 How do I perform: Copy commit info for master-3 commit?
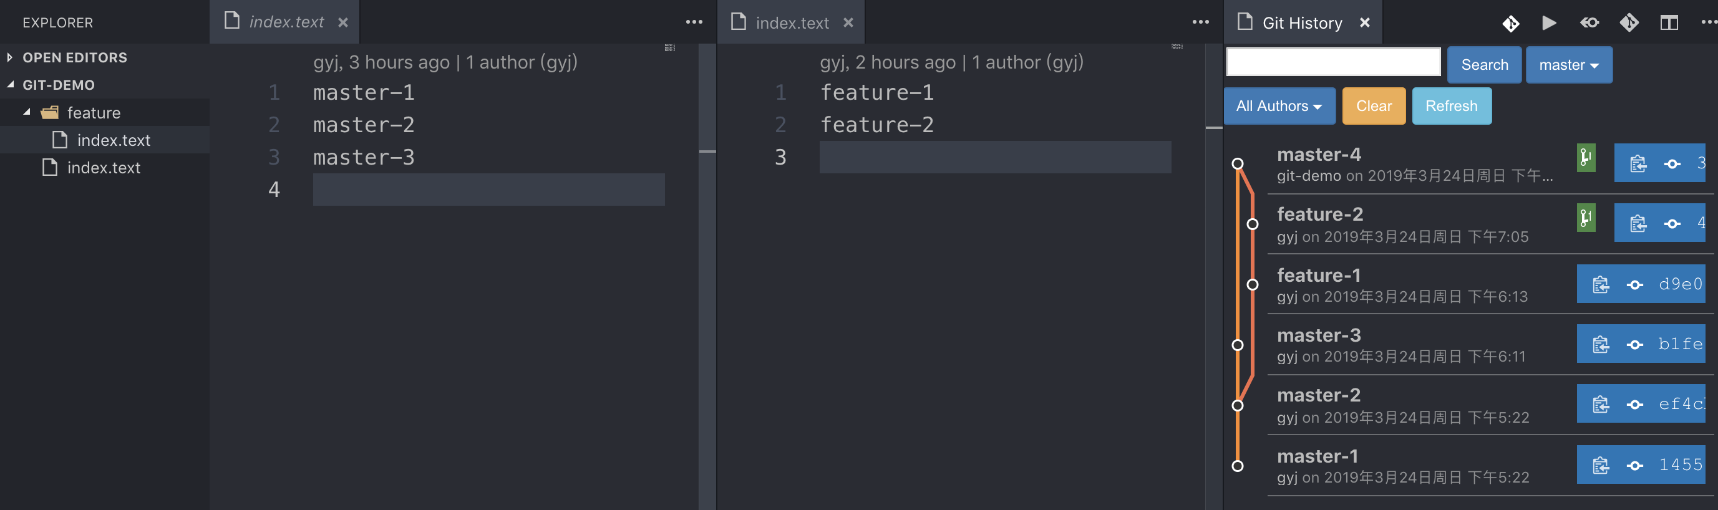[x=1601, y=344]
